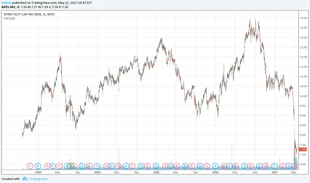Click the red 7.26 current price label
This screenshot has height=183, width=310.
tap(303, 149)
